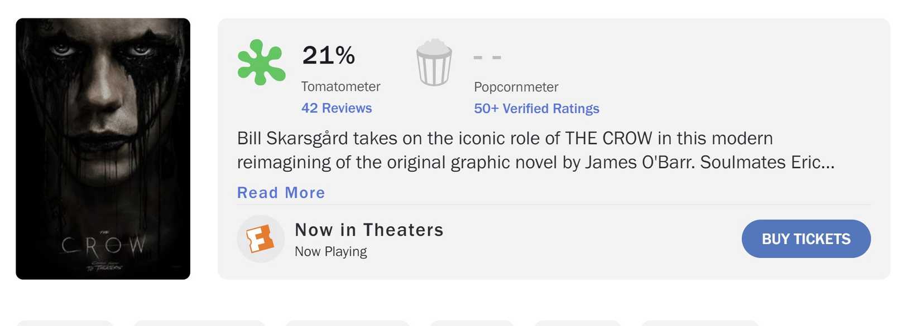Click the Popcornmeter label
921x326 pixels.
pyautogui.click(x=516, y=87)
